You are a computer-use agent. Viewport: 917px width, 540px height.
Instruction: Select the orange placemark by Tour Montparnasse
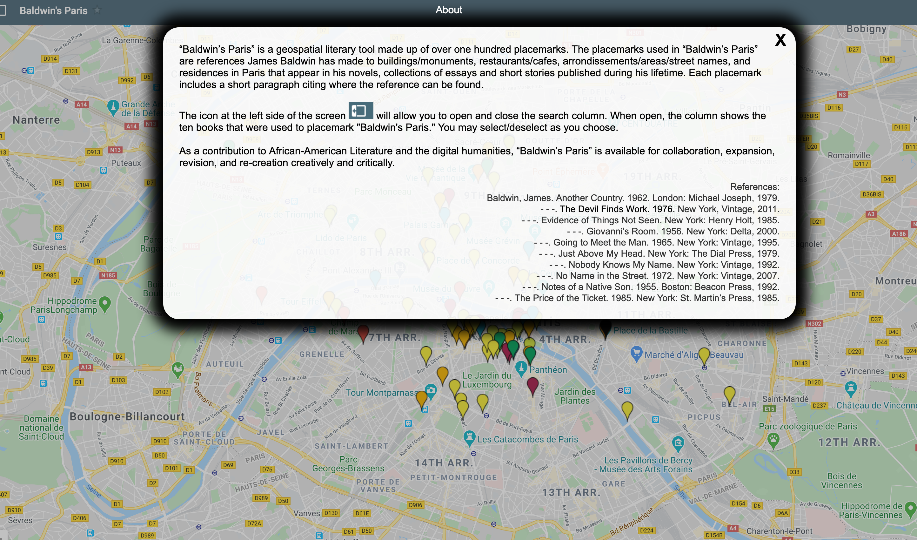tap(421, 400)
